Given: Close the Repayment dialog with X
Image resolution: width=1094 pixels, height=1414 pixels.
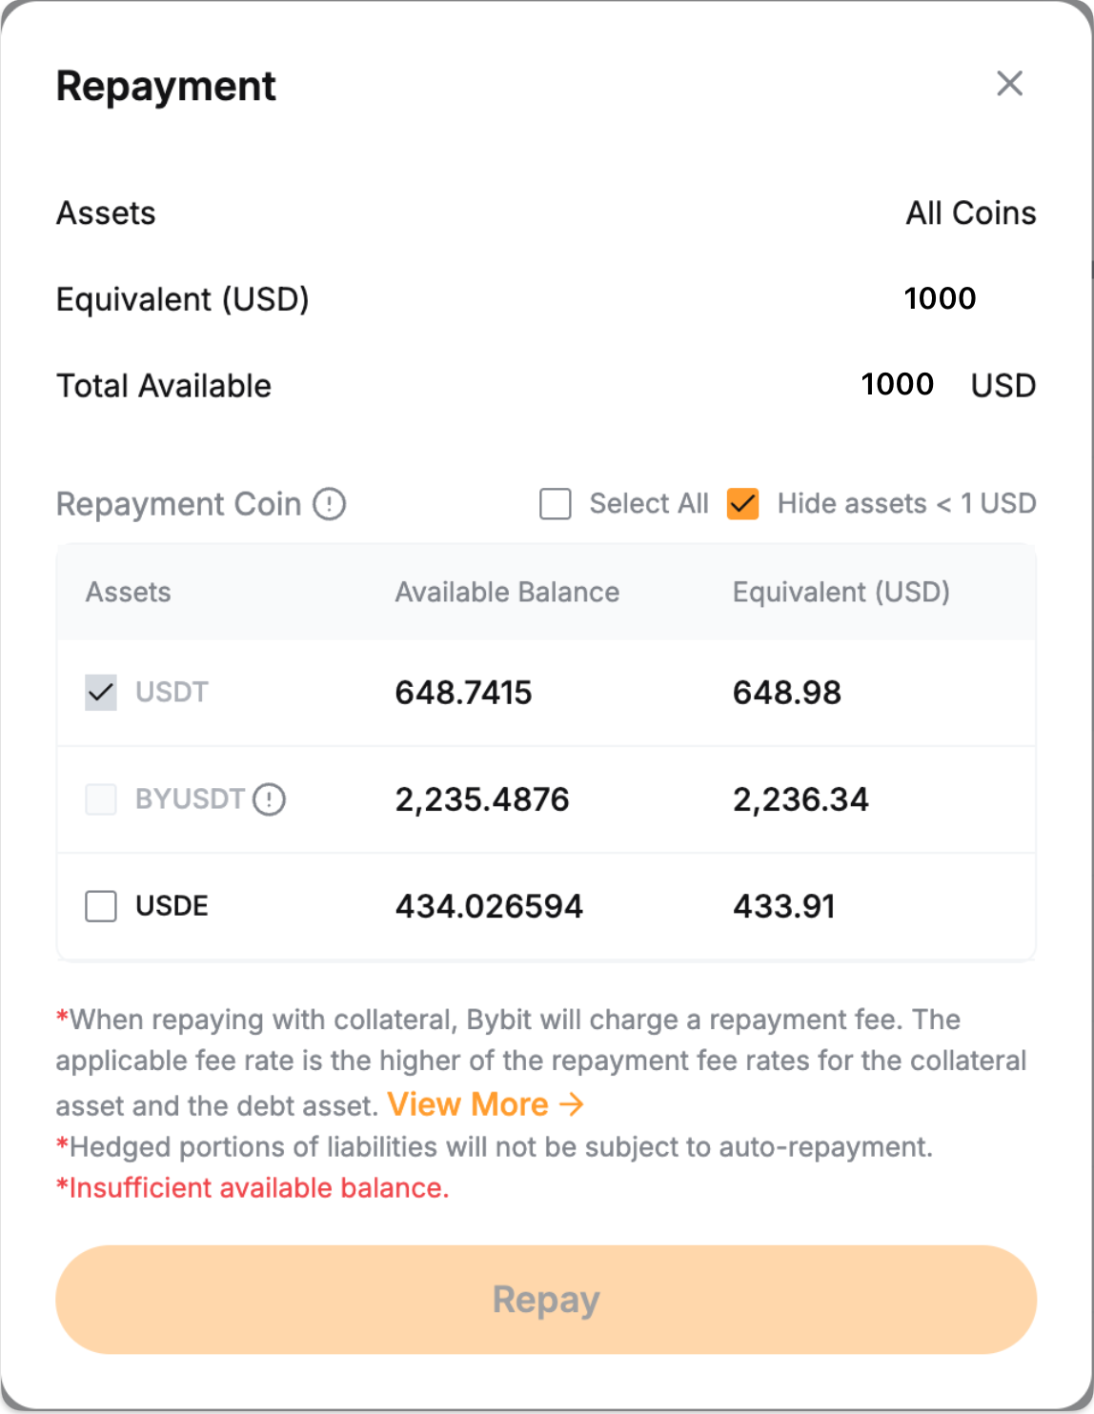Looking at the screenshot, I should tap(1009, 84).
